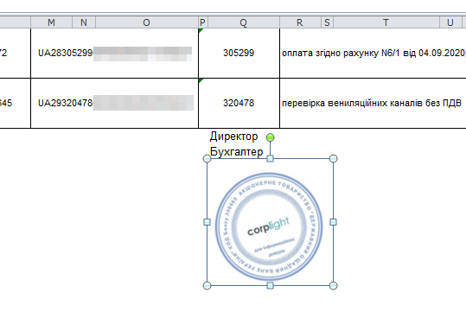
Task: Click the top middle square handle of the stamp
Action: [270, 159]
